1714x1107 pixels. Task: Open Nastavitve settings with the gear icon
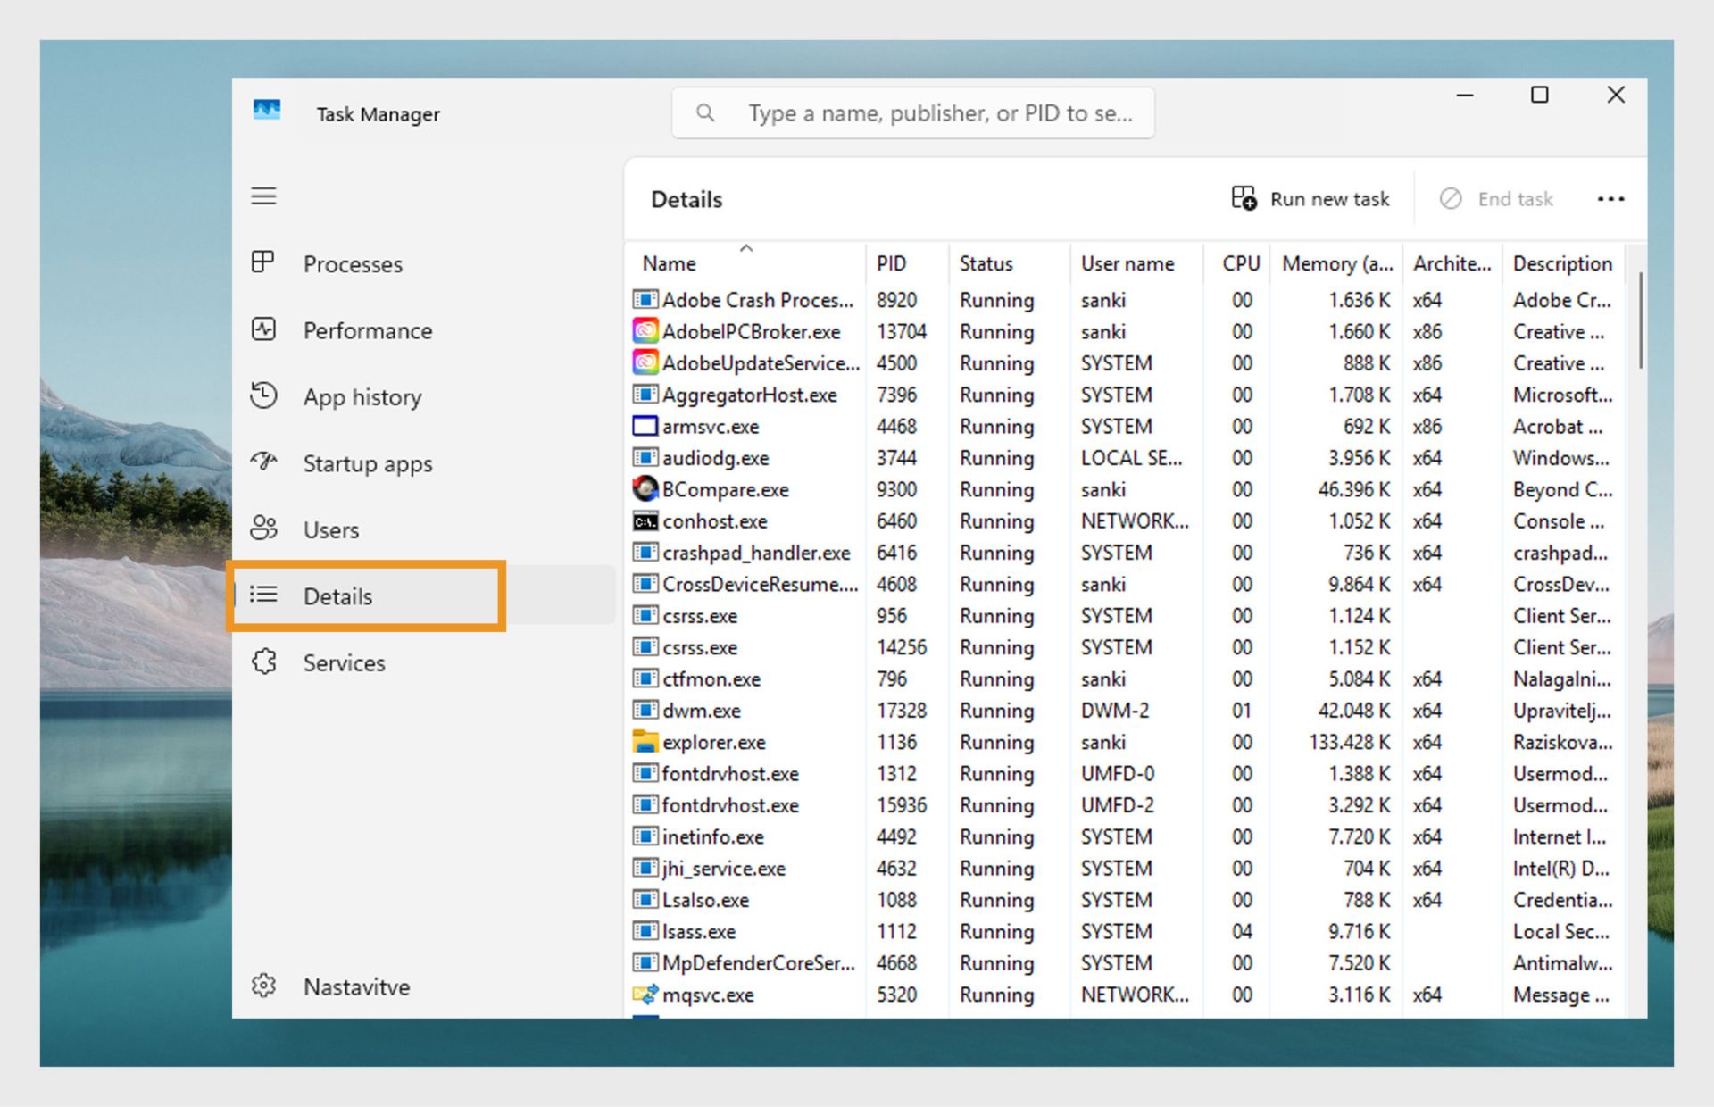tap(265, 986)
